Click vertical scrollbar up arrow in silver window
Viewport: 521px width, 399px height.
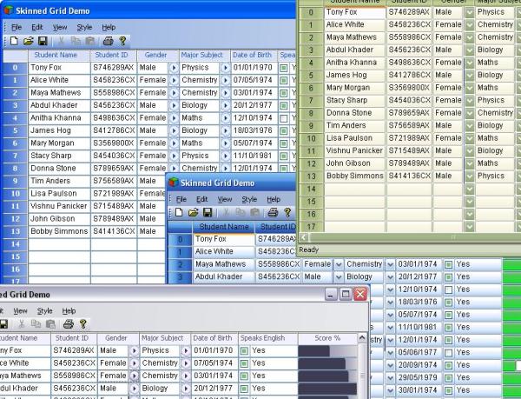[362, 338]
